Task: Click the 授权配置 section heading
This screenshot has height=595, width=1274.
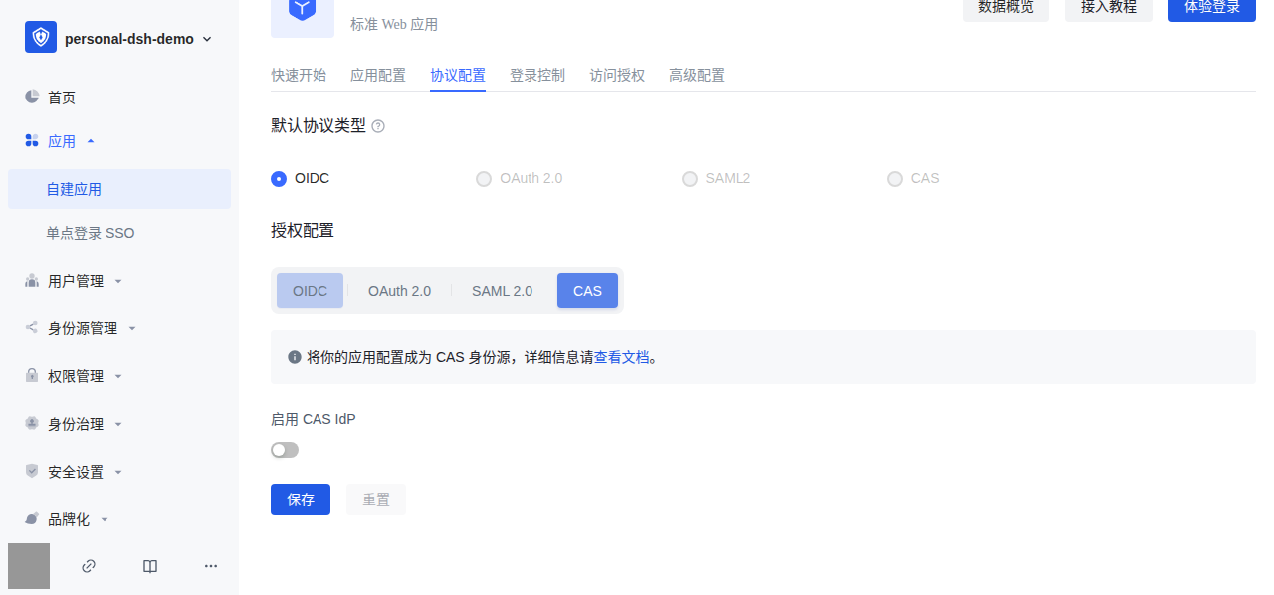Action: pyautogui.click(x=303, y=230)
